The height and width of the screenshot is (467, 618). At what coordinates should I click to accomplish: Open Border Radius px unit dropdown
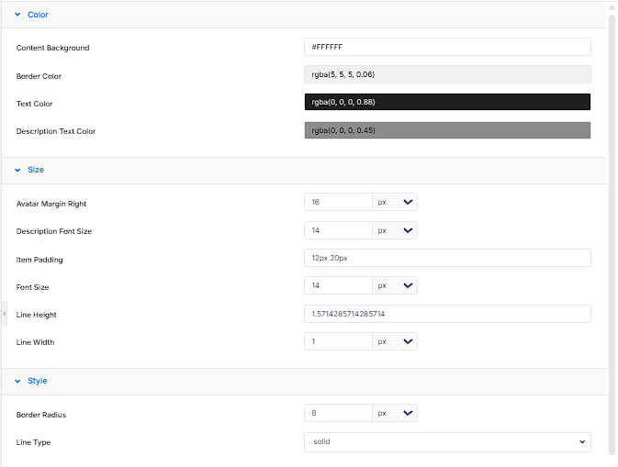(395, 413)
